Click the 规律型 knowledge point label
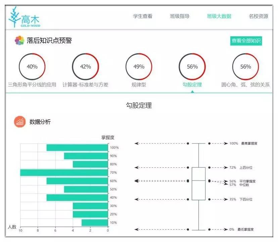Screen dimensions: 278x242 [x=139, y=85]
